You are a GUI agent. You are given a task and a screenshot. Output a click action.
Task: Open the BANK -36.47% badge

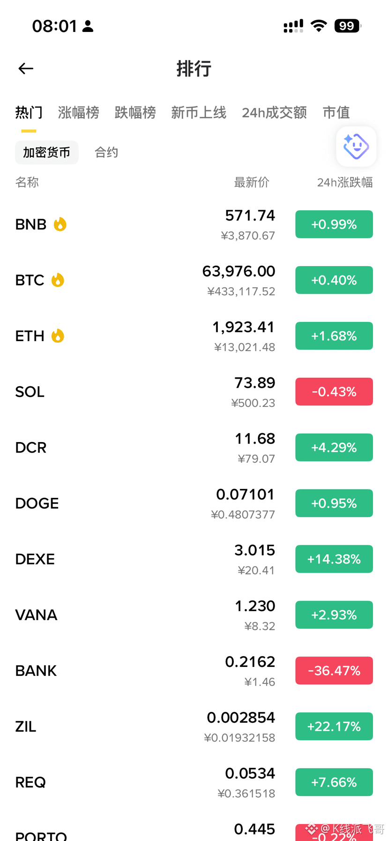[334, 671]
